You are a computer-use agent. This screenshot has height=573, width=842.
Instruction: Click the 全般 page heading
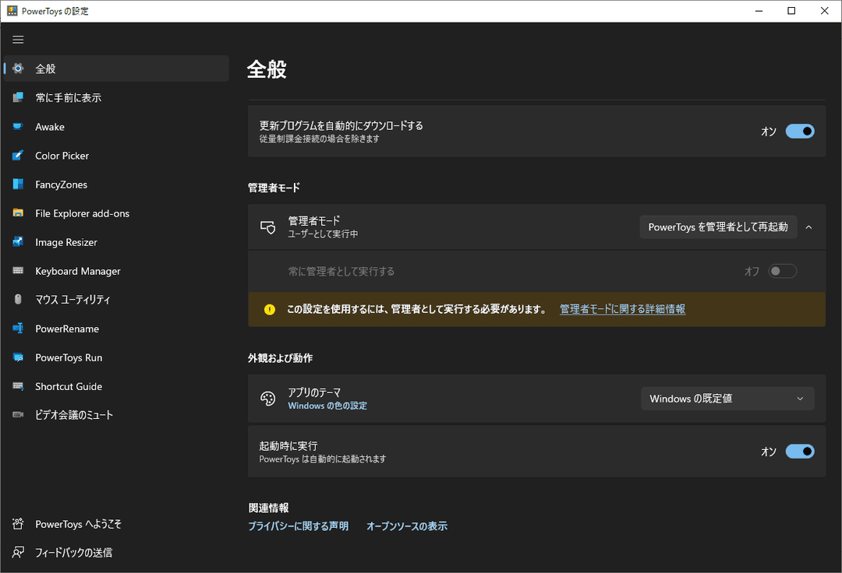[x=267, y=69]
